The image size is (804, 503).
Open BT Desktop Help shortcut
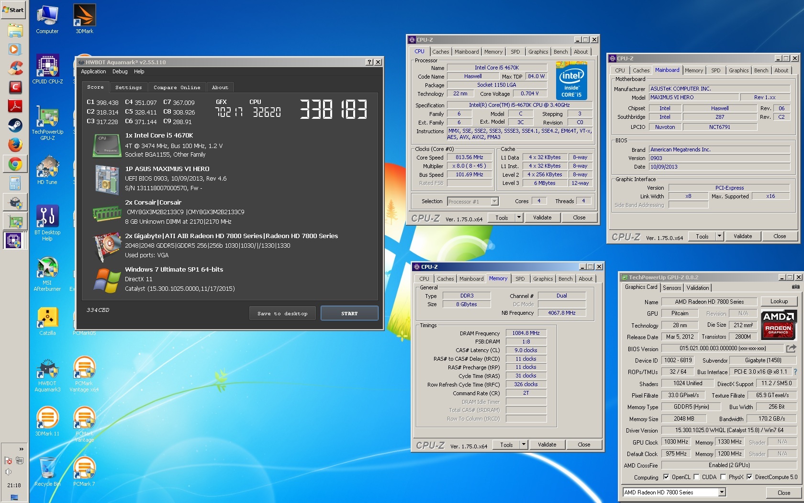pos(47,223)
